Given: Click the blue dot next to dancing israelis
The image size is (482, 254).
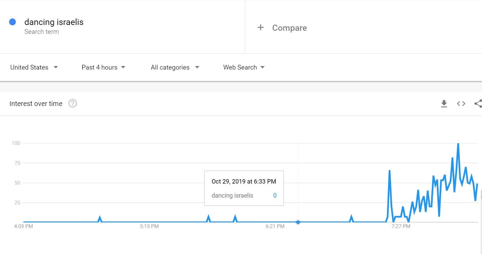Looking at the screenshot, I should (x=13, y=22).
